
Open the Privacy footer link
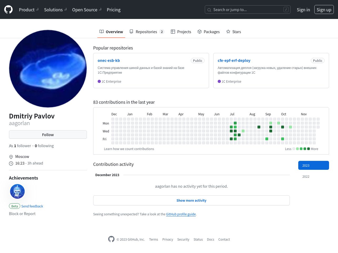pyautogui.click(x=168, y=240)
